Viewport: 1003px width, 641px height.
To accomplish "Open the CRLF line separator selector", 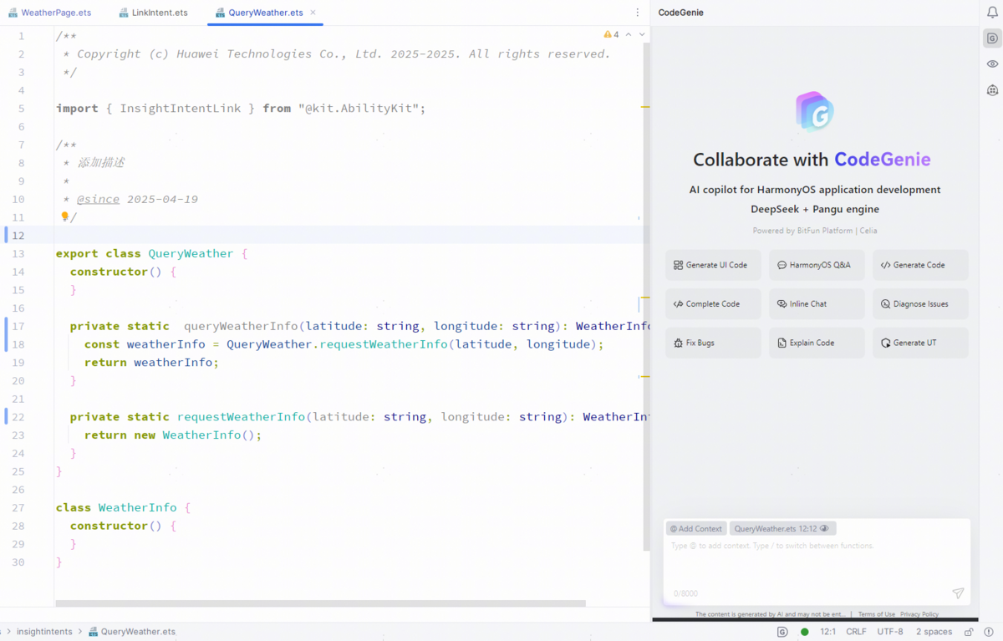I will [x=856, y=632].
